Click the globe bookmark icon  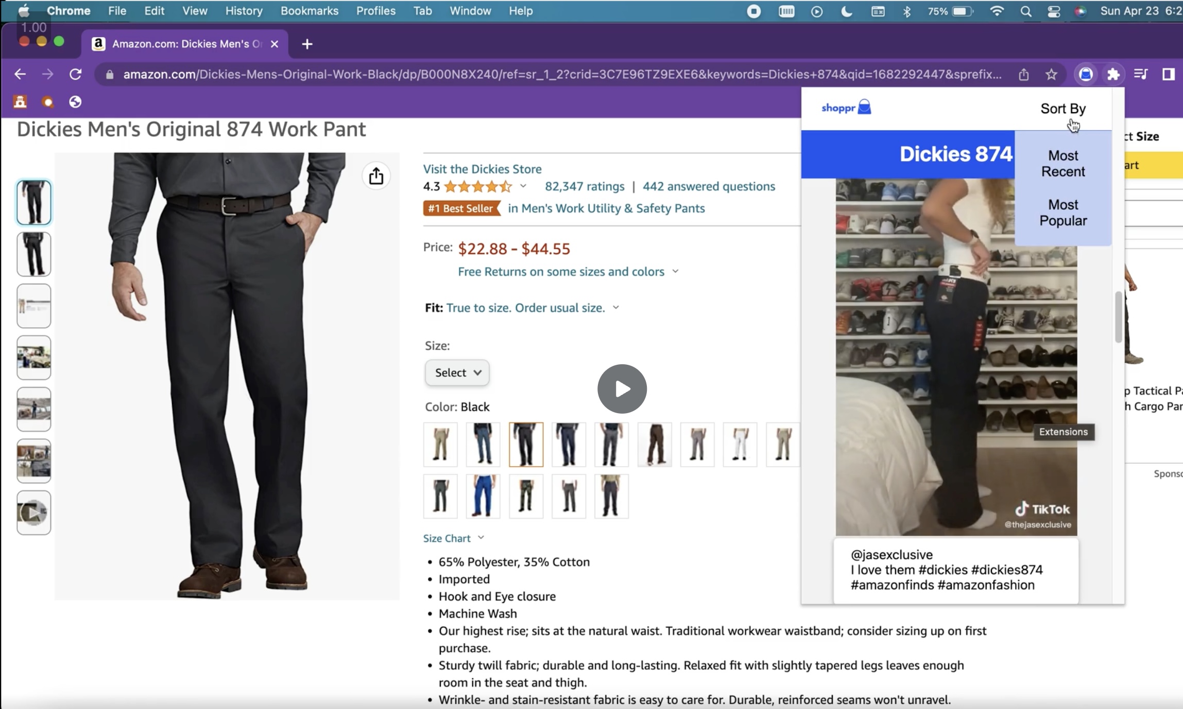75,102
